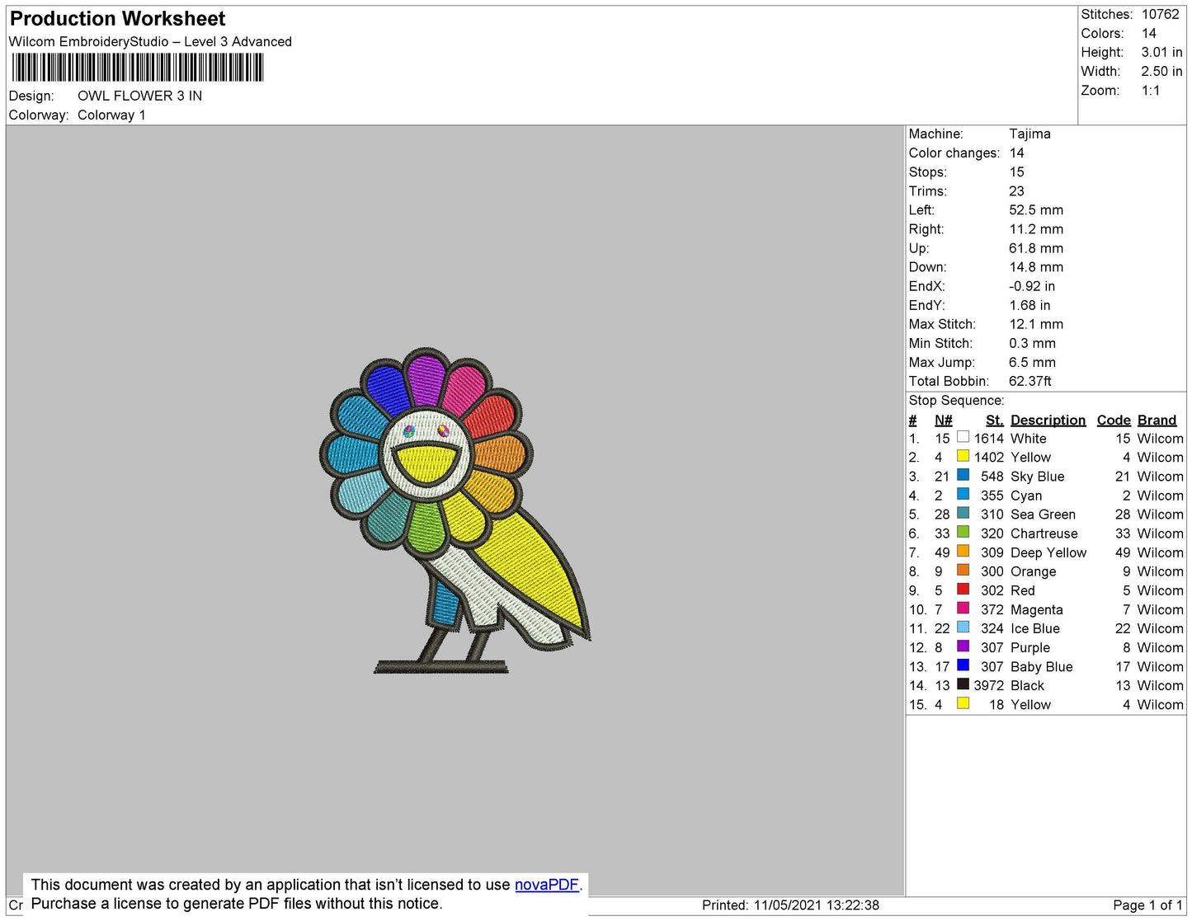Click the Height value 3.01 in
This screenshot has height=921, width=1192.
pyautogui.click(x=1161, y=52)
